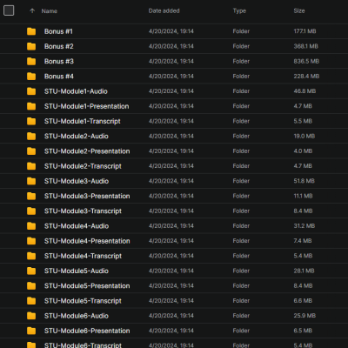Click the 836.5 MB size value
The image size is (348, 348).
click(x=306, y=61)
